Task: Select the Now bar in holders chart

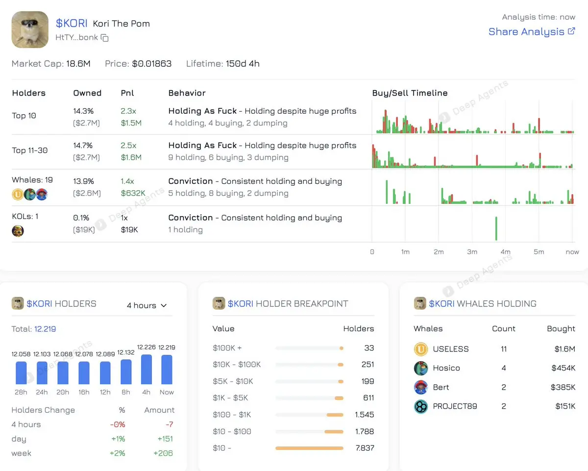Action: tap(167, 369)
